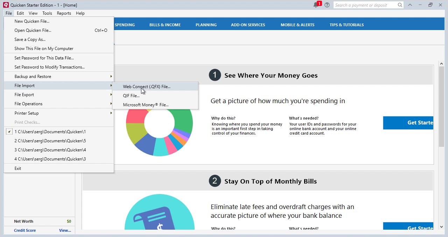Screen dimensions: 448x237
Task: Open the help question mark icon
Action: pyautogui.click(x=327, y=5)
